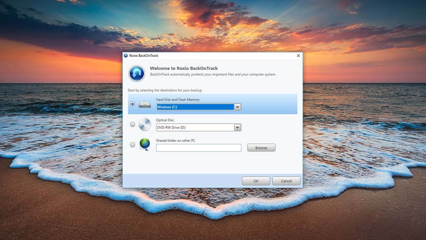Click the shared folder path input field
426x240 pixels.
pos(198,148)
